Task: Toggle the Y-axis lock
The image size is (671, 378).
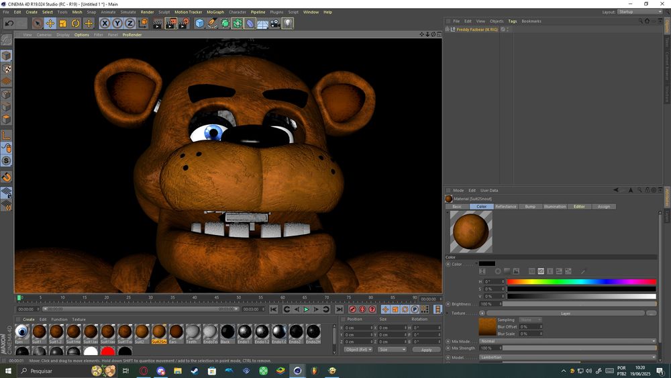Action: [x=117, y=23]
